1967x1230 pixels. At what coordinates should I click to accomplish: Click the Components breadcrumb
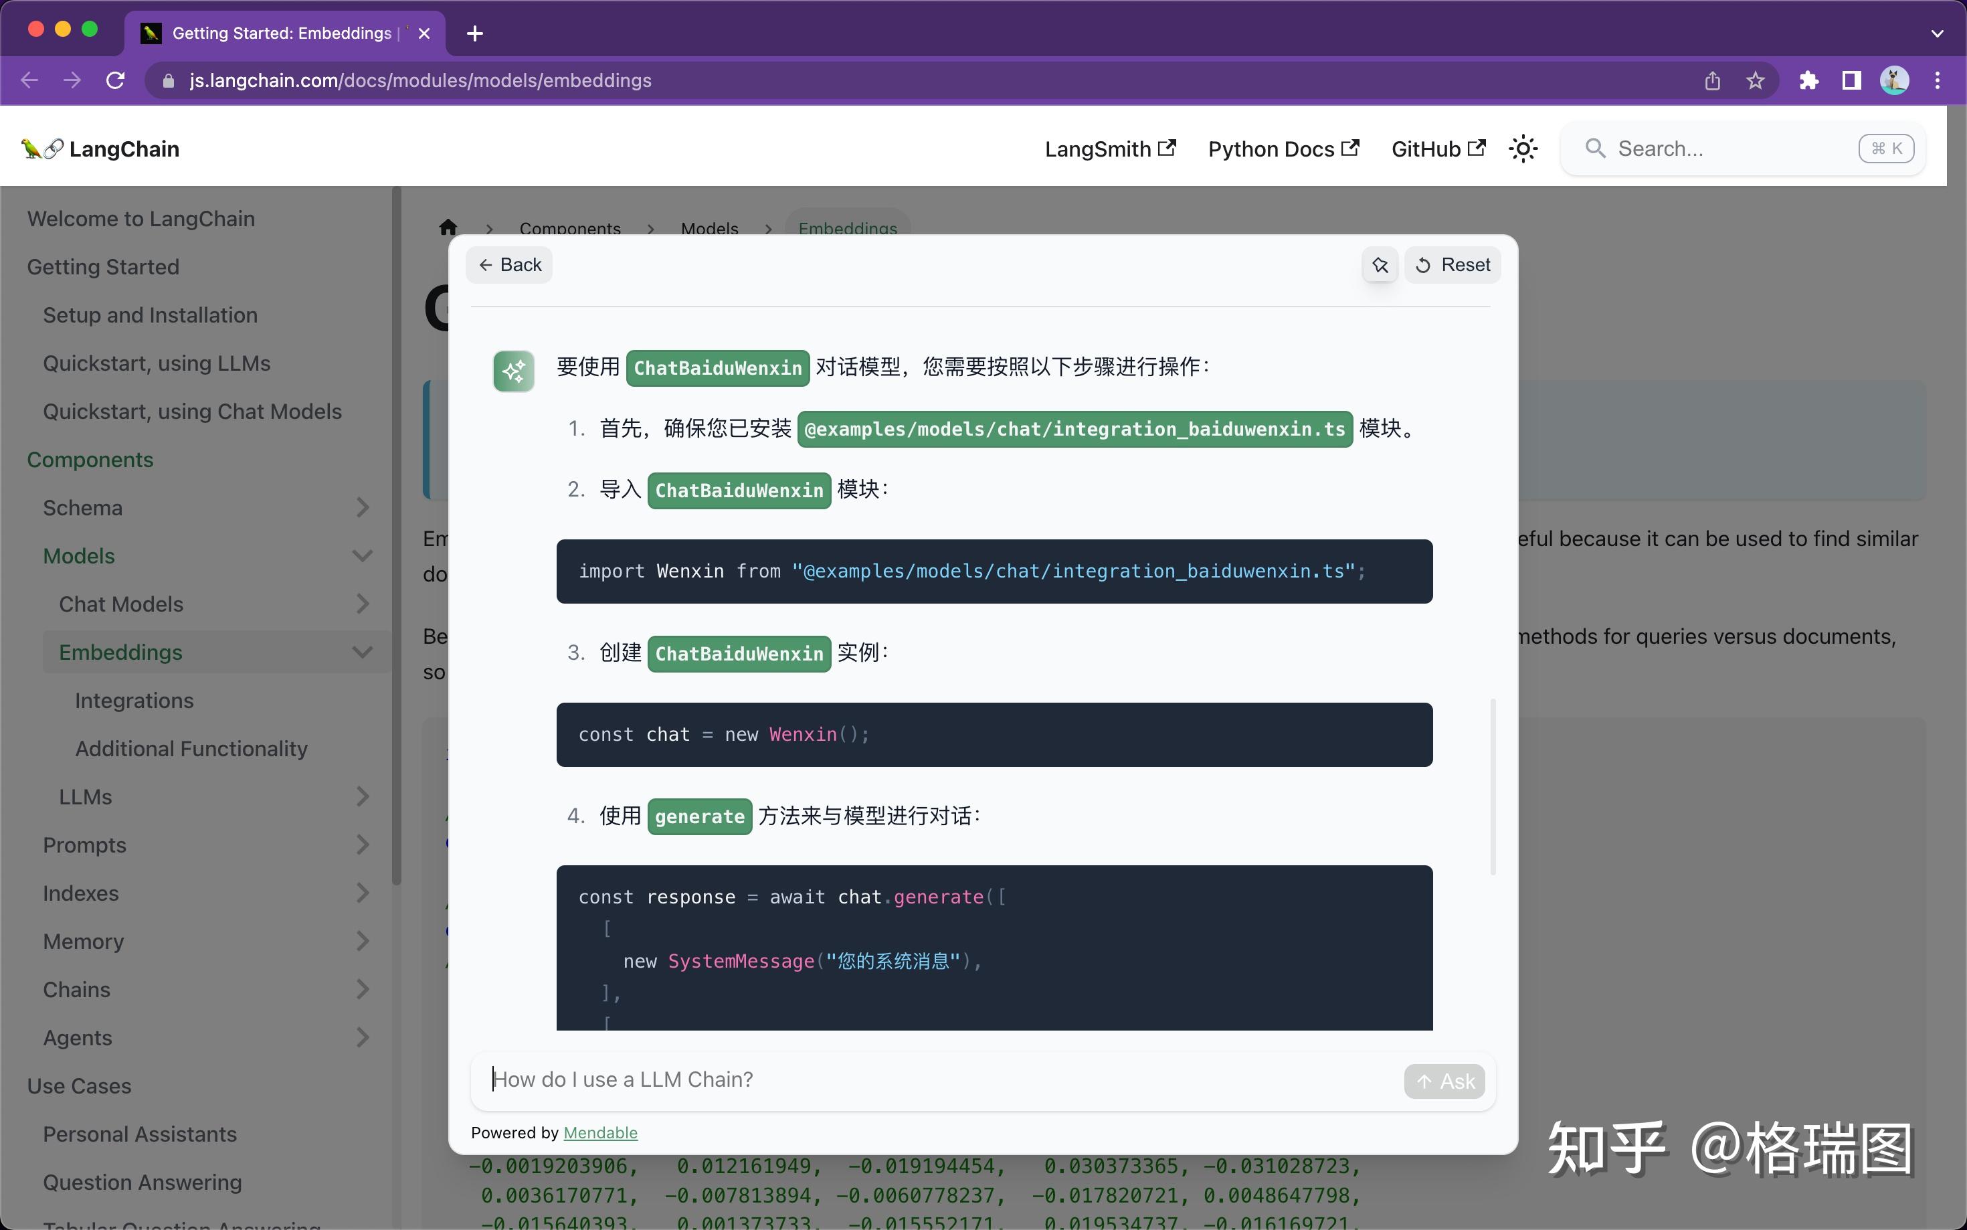(570, 228)
